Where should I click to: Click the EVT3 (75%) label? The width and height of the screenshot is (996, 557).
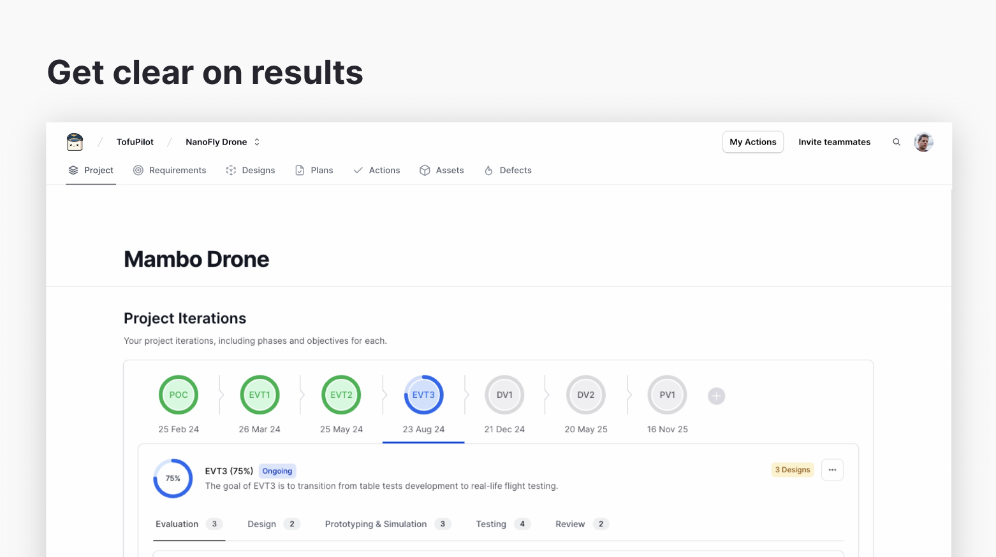click(x=229, y=471)
